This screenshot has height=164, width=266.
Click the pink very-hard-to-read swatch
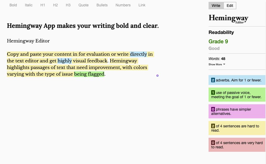click(236, 145)
